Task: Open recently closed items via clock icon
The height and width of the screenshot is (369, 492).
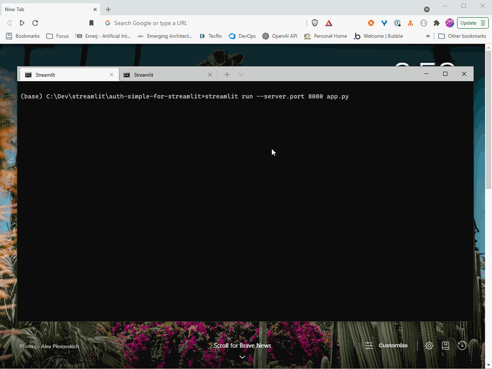Action: click(461, 345)
